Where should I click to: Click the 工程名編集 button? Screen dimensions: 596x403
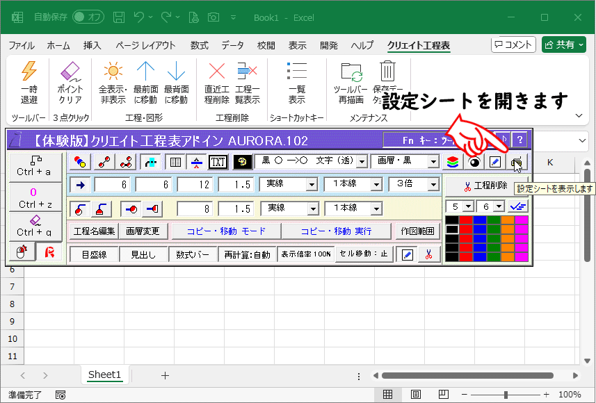click(95, 231)
